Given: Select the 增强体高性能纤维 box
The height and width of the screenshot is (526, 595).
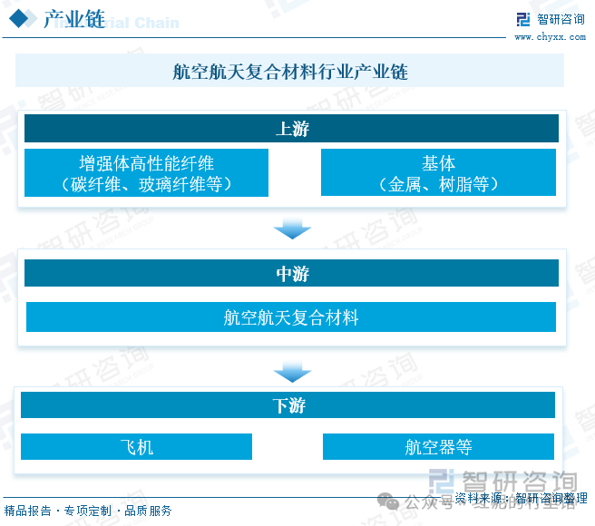Looking at the screenshot, I should [x=146, y=172].
